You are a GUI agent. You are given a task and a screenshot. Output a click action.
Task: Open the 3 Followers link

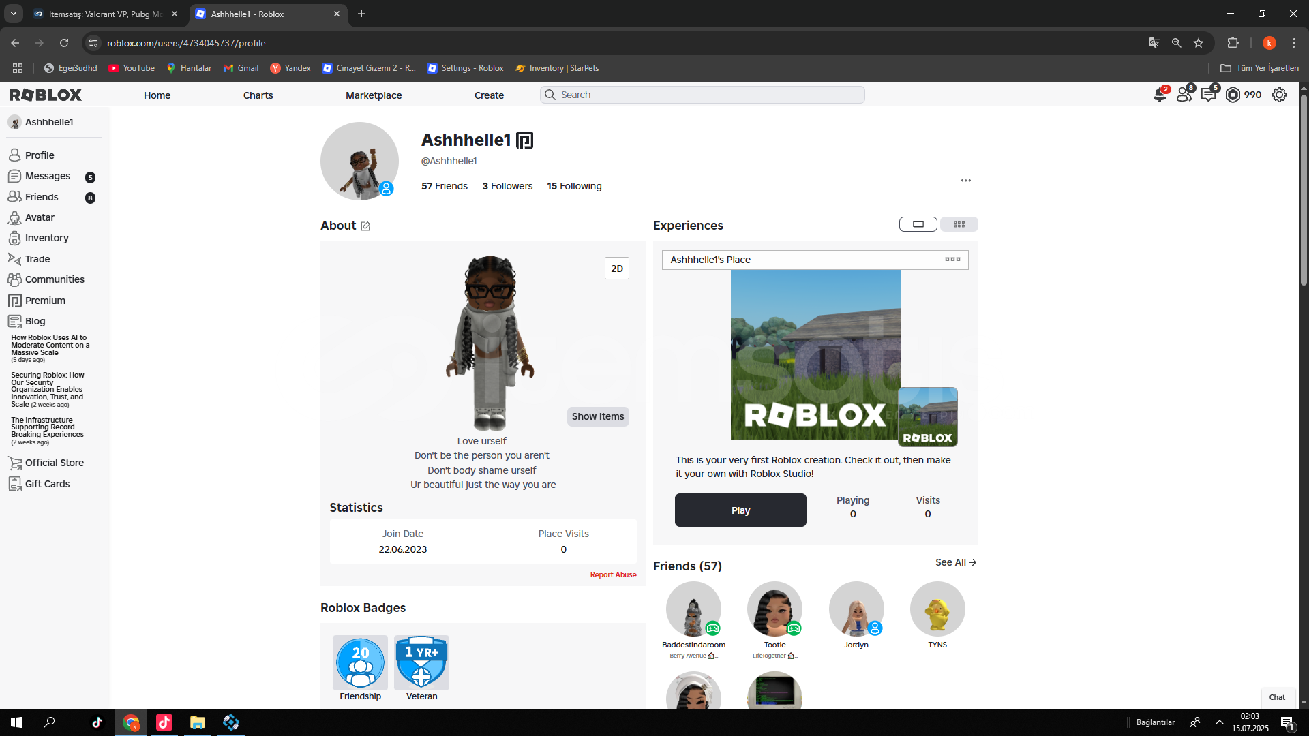click(507, 186)
